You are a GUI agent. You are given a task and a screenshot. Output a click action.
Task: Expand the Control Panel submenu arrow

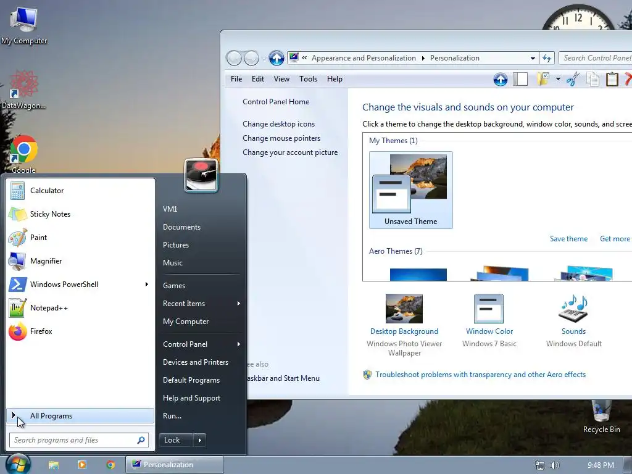[x=239, y=344]
